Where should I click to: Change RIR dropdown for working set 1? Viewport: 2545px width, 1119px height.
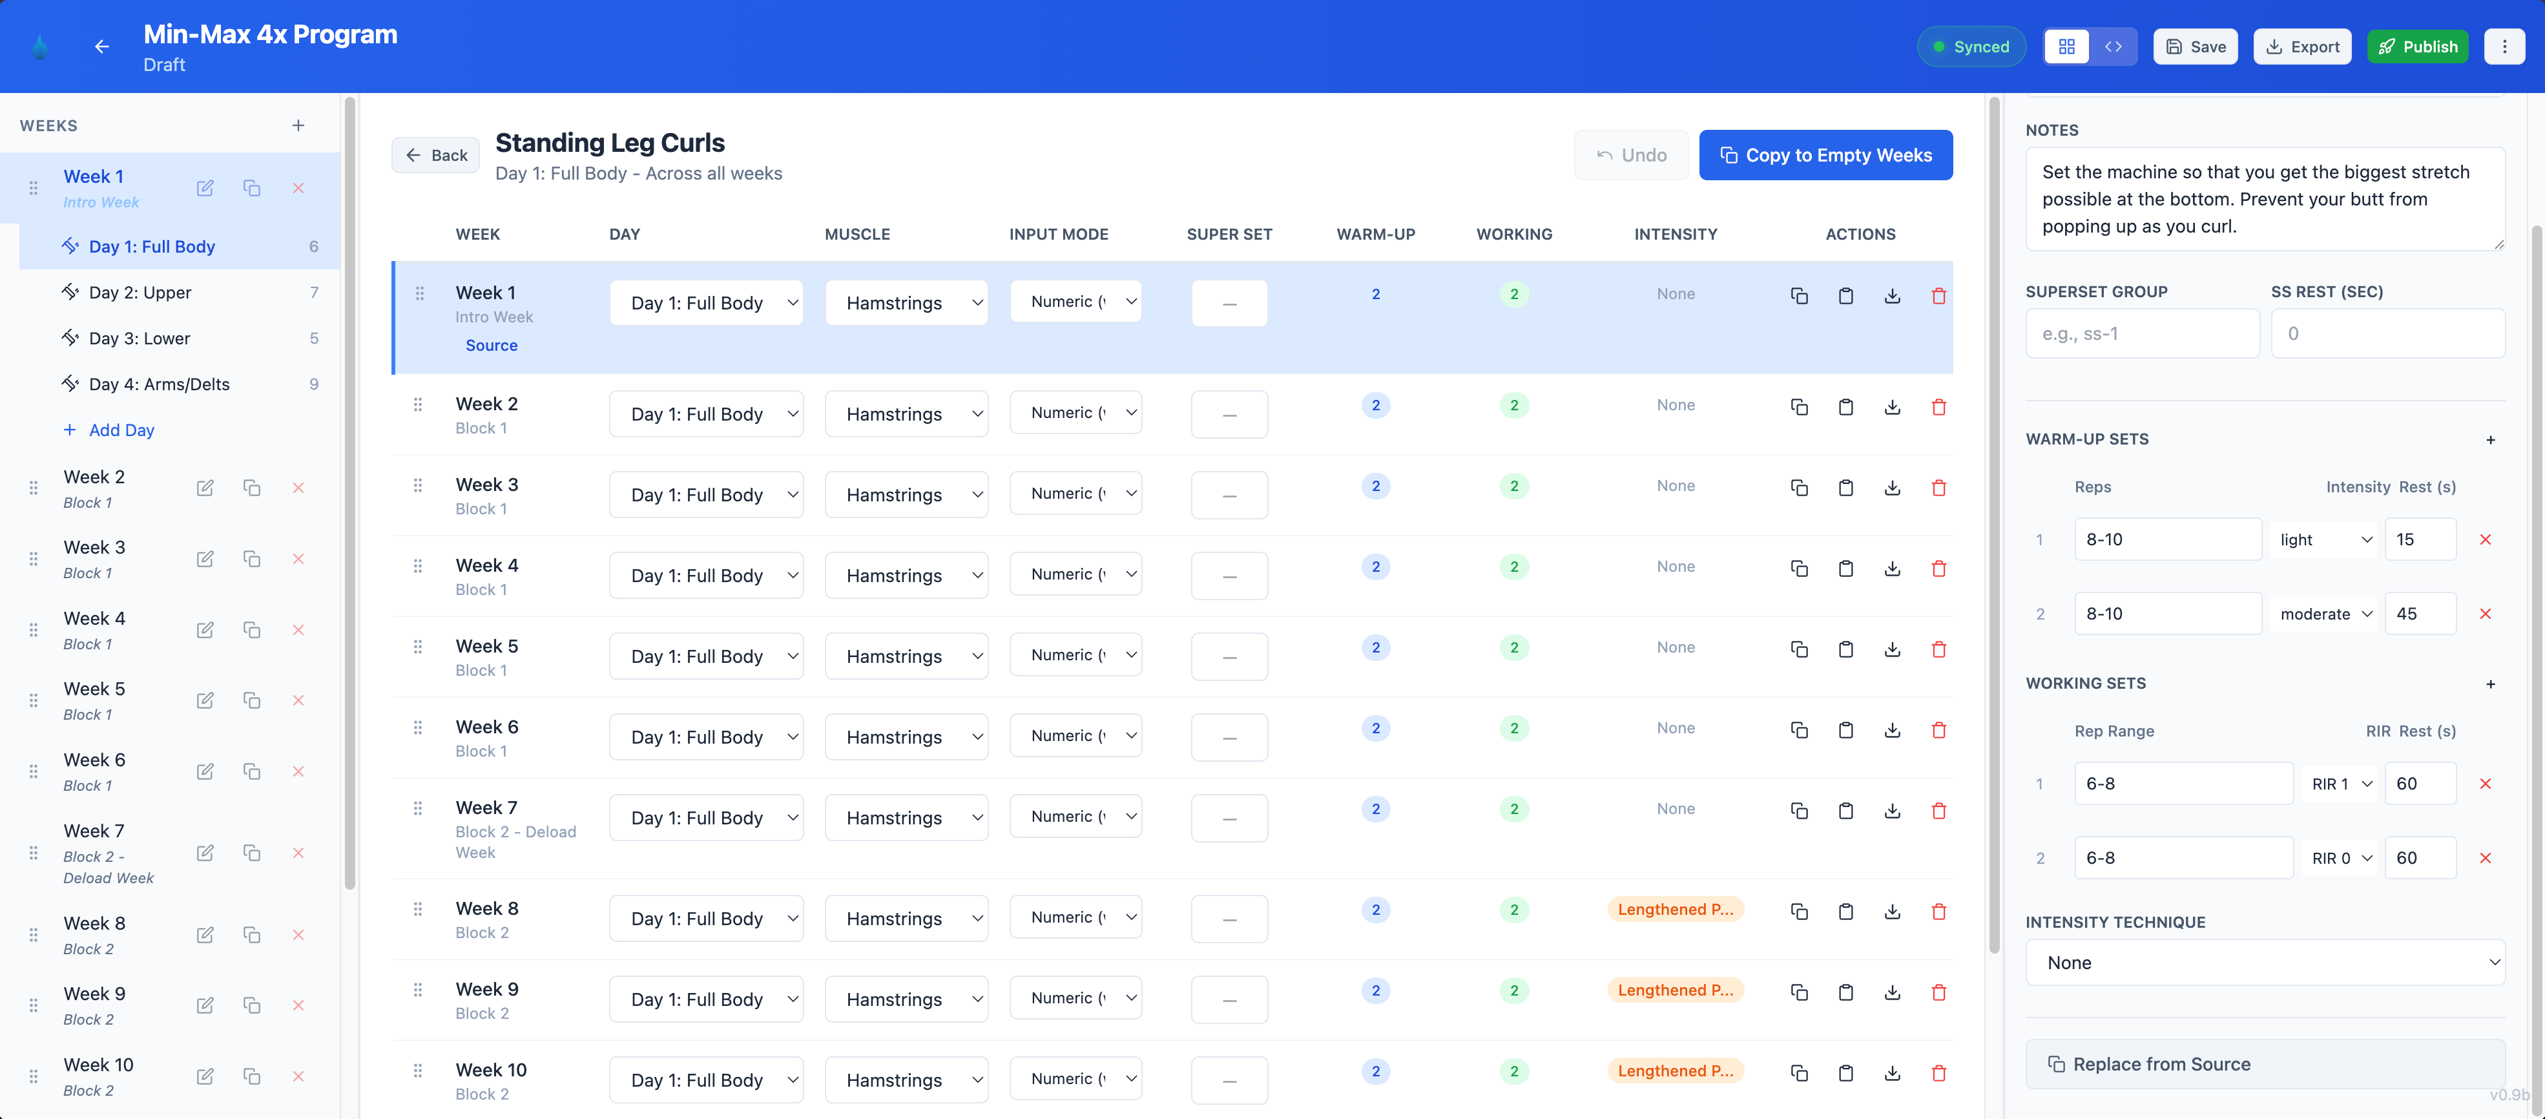[x=2340, y=784]
